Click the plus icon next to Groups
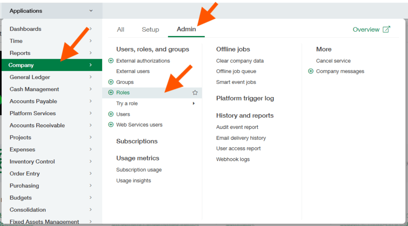Image resolution: width=408 pixels, height=226 pixels. (111, 82)
